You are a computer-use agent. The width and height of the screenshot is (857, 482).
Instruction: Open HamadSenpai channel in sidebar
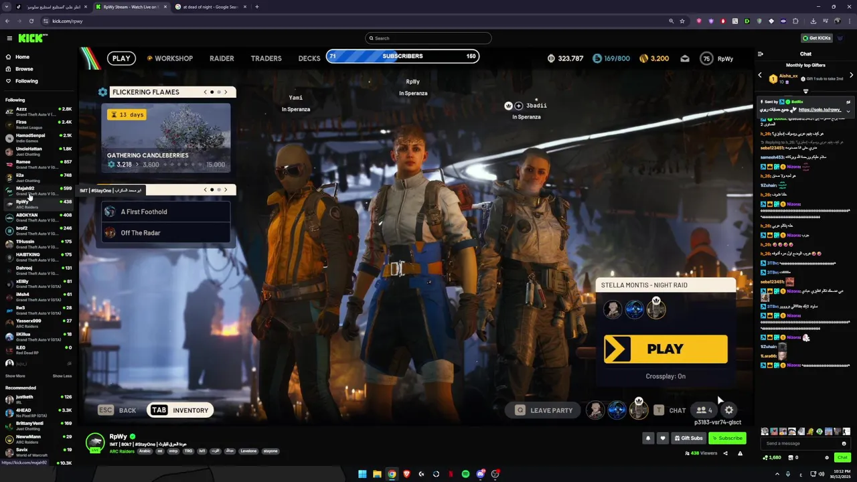click(x=40, y=138)
